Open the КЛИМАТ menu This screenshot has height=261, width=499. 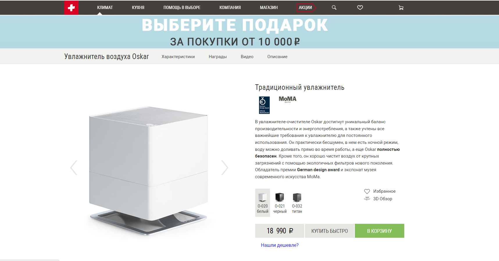point(105,8)
